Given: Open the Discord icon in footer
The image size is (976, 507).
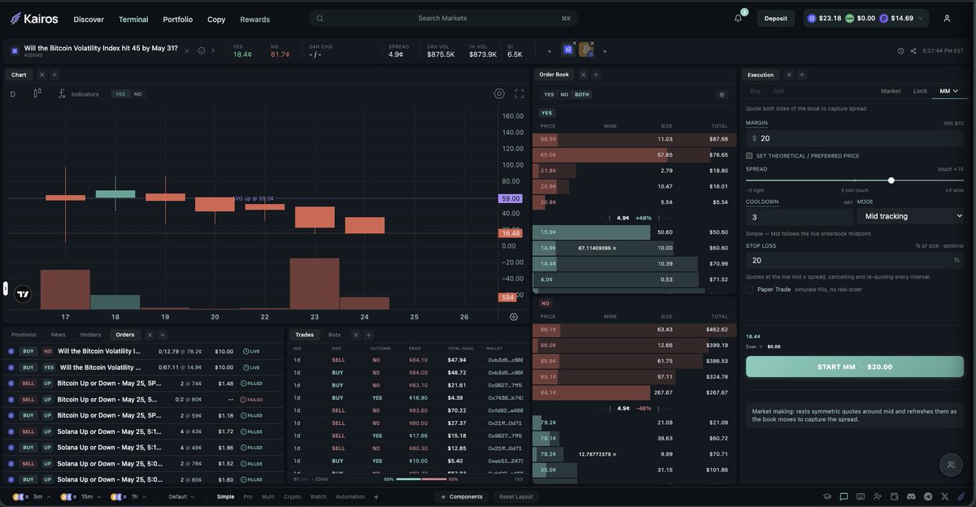Looking at the screenshot, I should point(911,496).
